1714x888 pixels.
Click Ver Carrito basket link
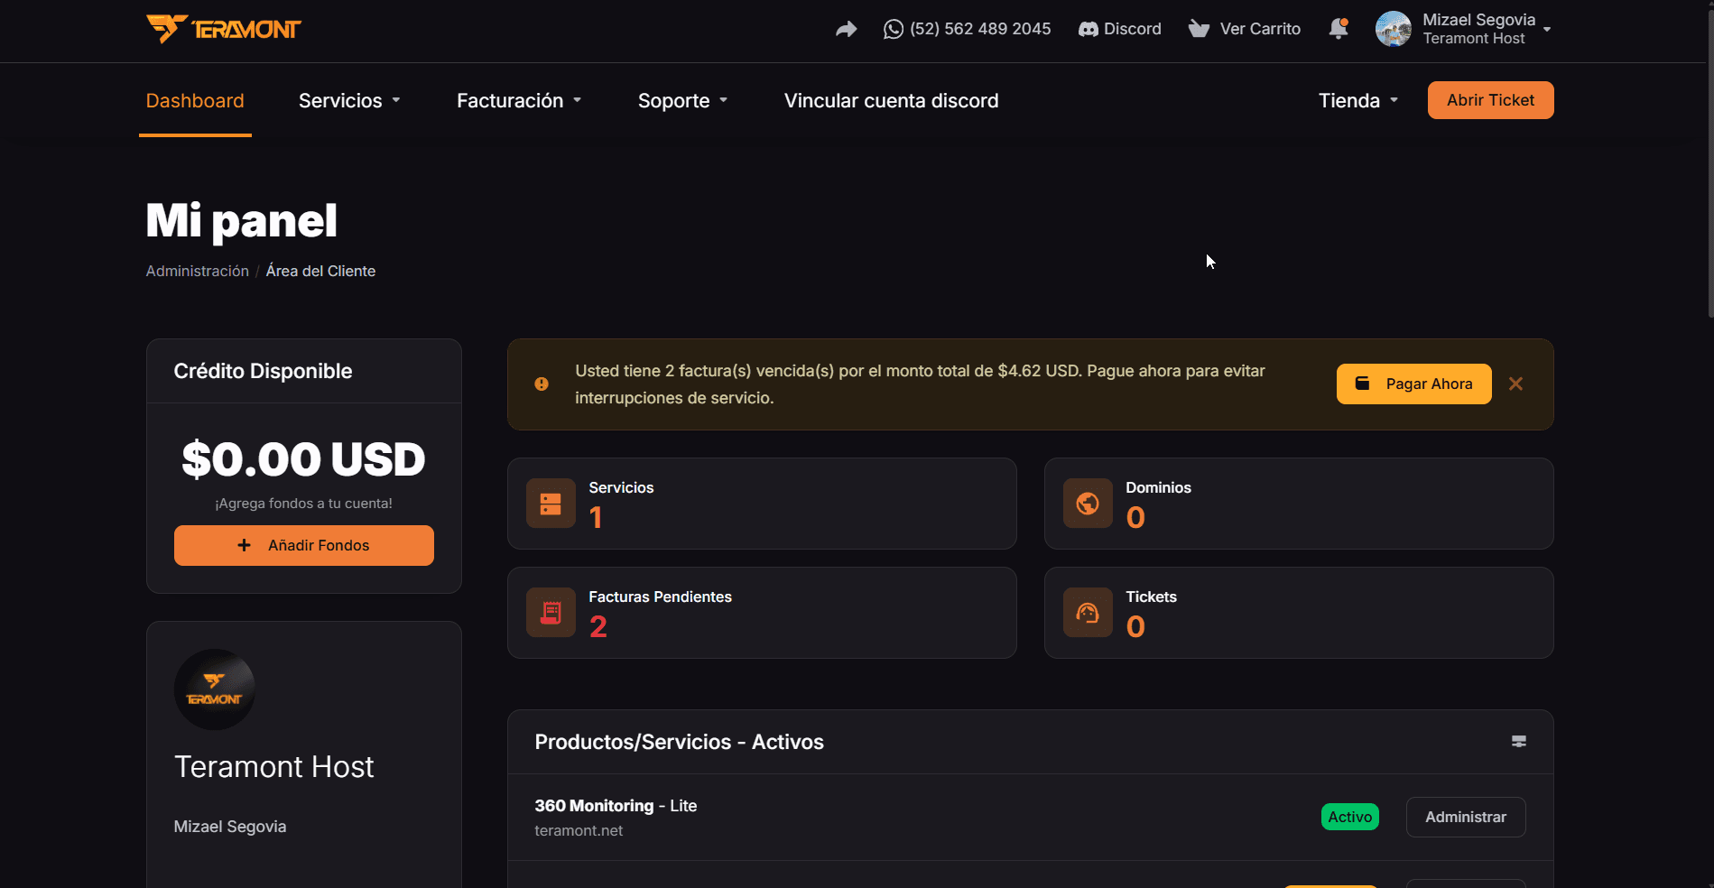coord(1245,29)
